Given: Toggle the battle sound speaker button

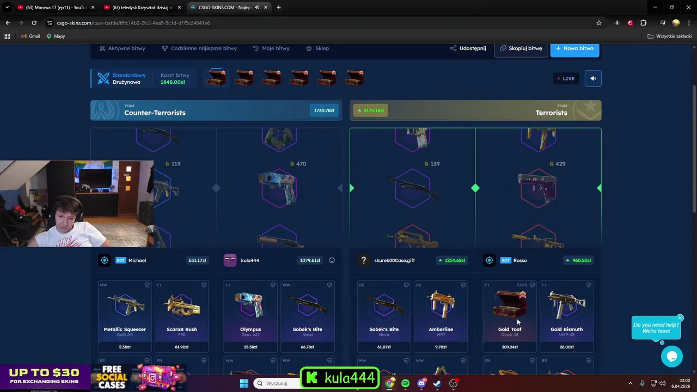Looking at the screenshot, I should (x=593, y=78).
